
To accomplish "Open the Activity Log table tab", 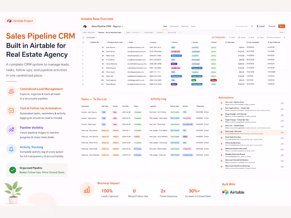I will (172, 33).
